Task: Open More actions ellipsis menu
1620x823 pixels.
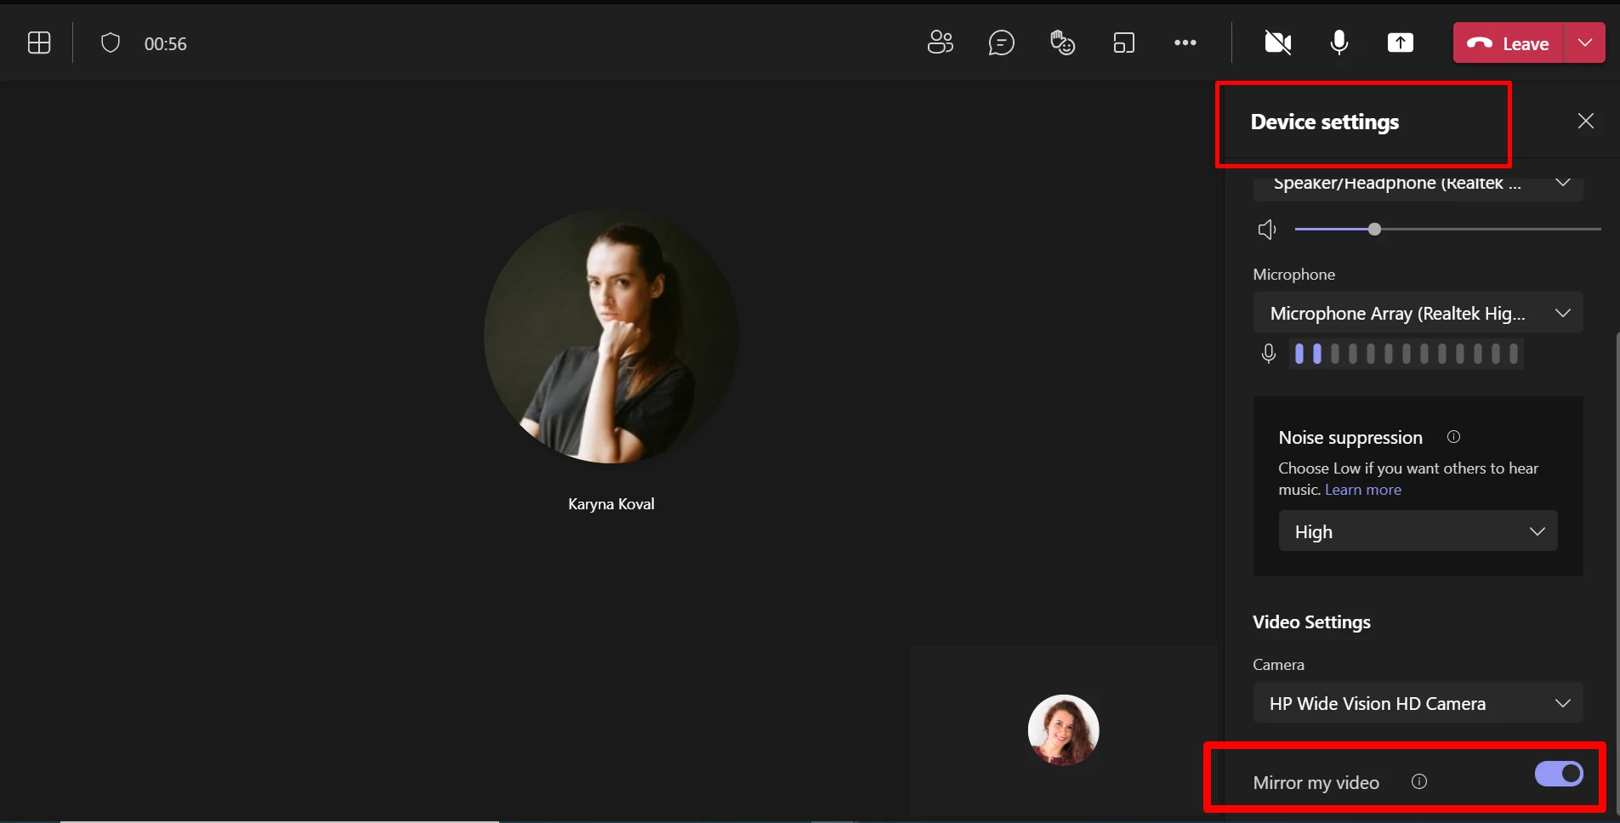Action: coord(1185,43)
